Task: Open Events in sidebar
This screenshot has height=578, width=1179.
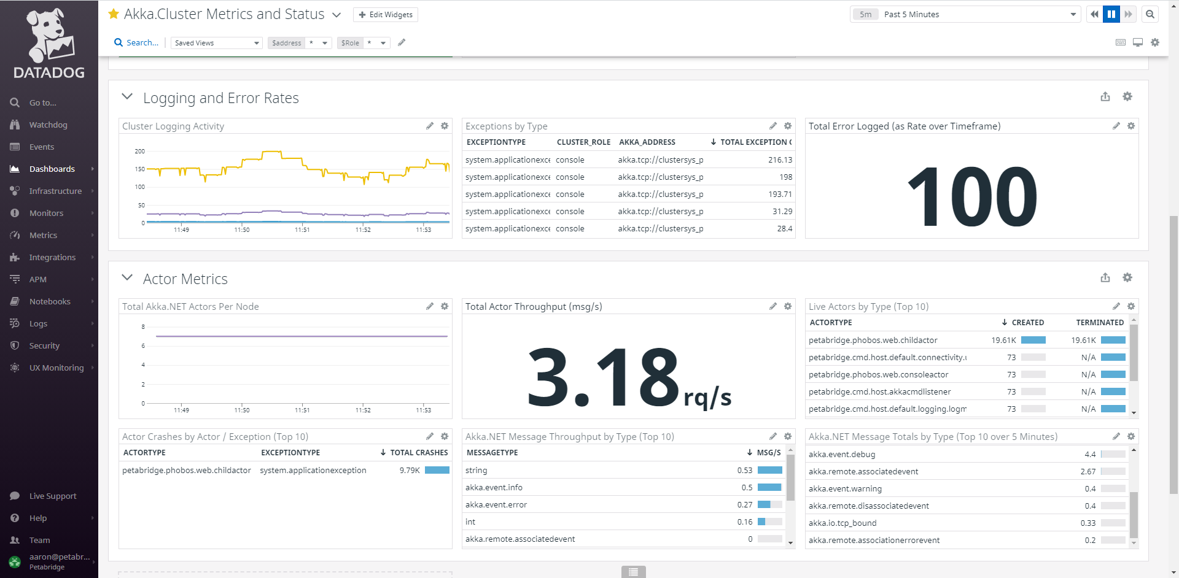Action: [49, 147]
